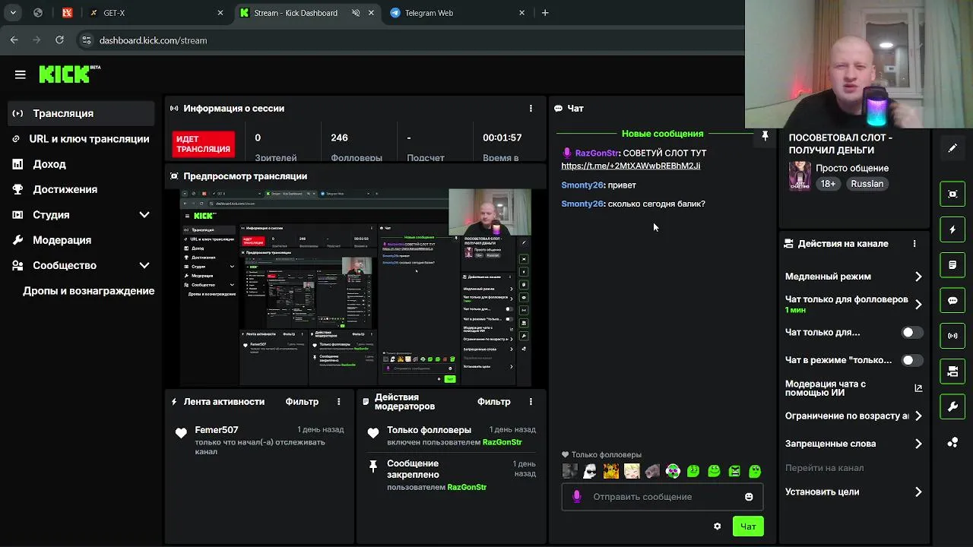Click the green Чат send button
The width and height of the screenshot is (973, 547).
(748, 526)
